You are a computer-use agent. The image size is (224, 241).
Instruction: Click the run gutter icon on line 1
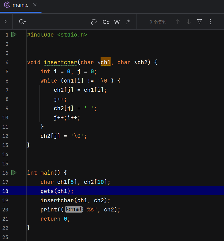[14, 35]
